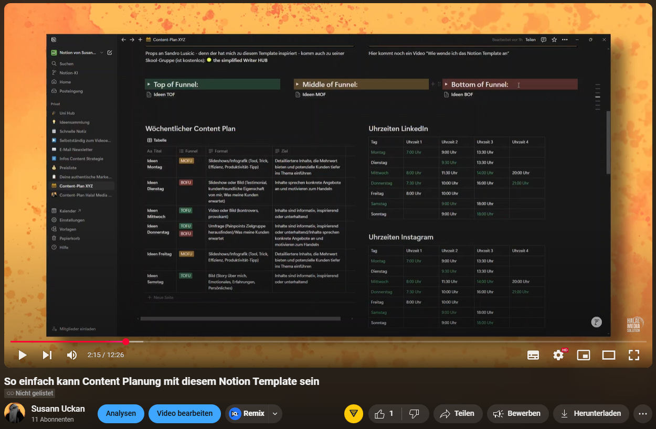Open Susann Uckan channel avatar
656x429 pixels.
15,413
